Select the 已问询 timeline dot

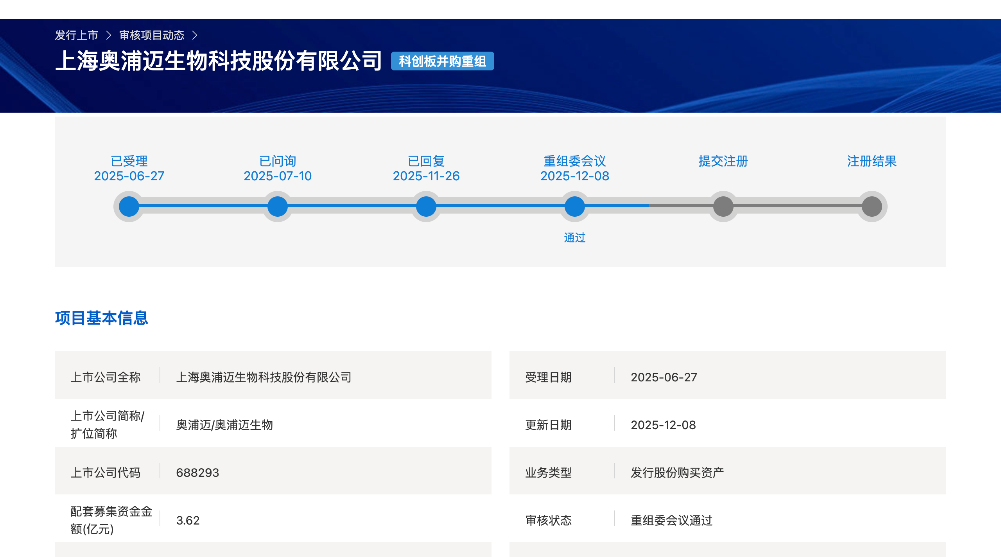(x=278, y=206)
